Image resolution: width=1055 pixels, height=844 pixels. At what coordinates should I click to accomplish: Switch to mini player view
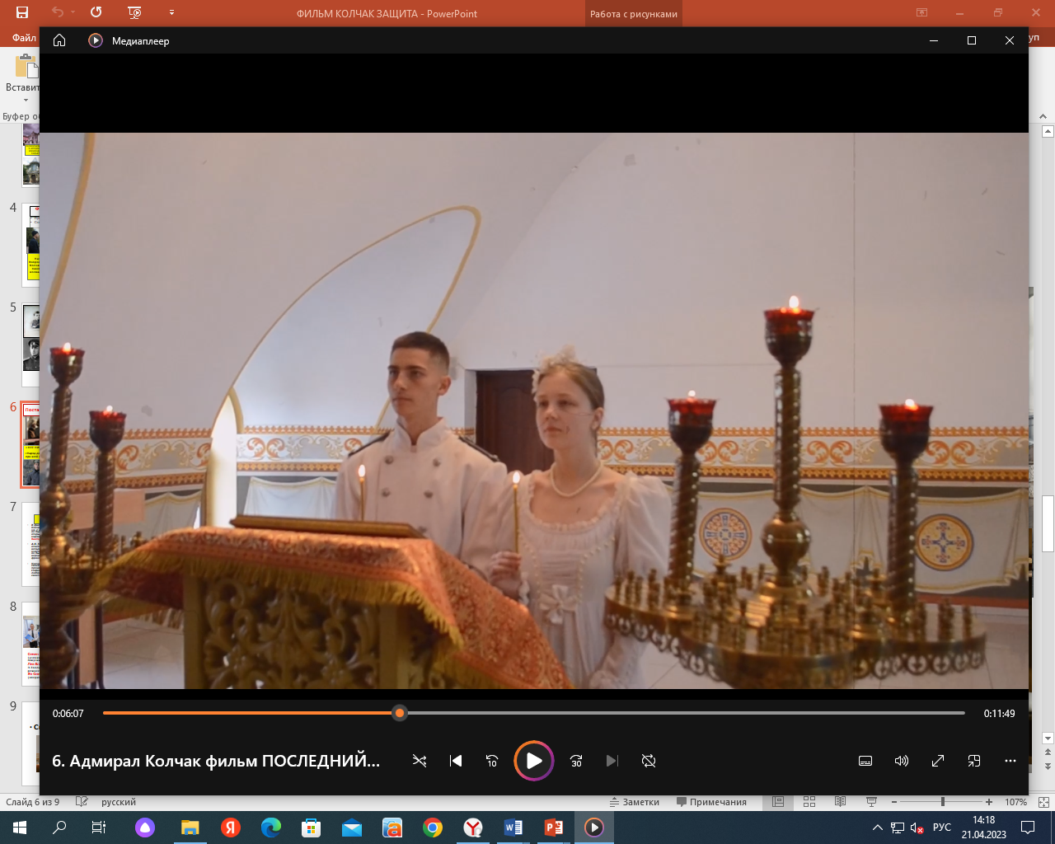[974, 761]
